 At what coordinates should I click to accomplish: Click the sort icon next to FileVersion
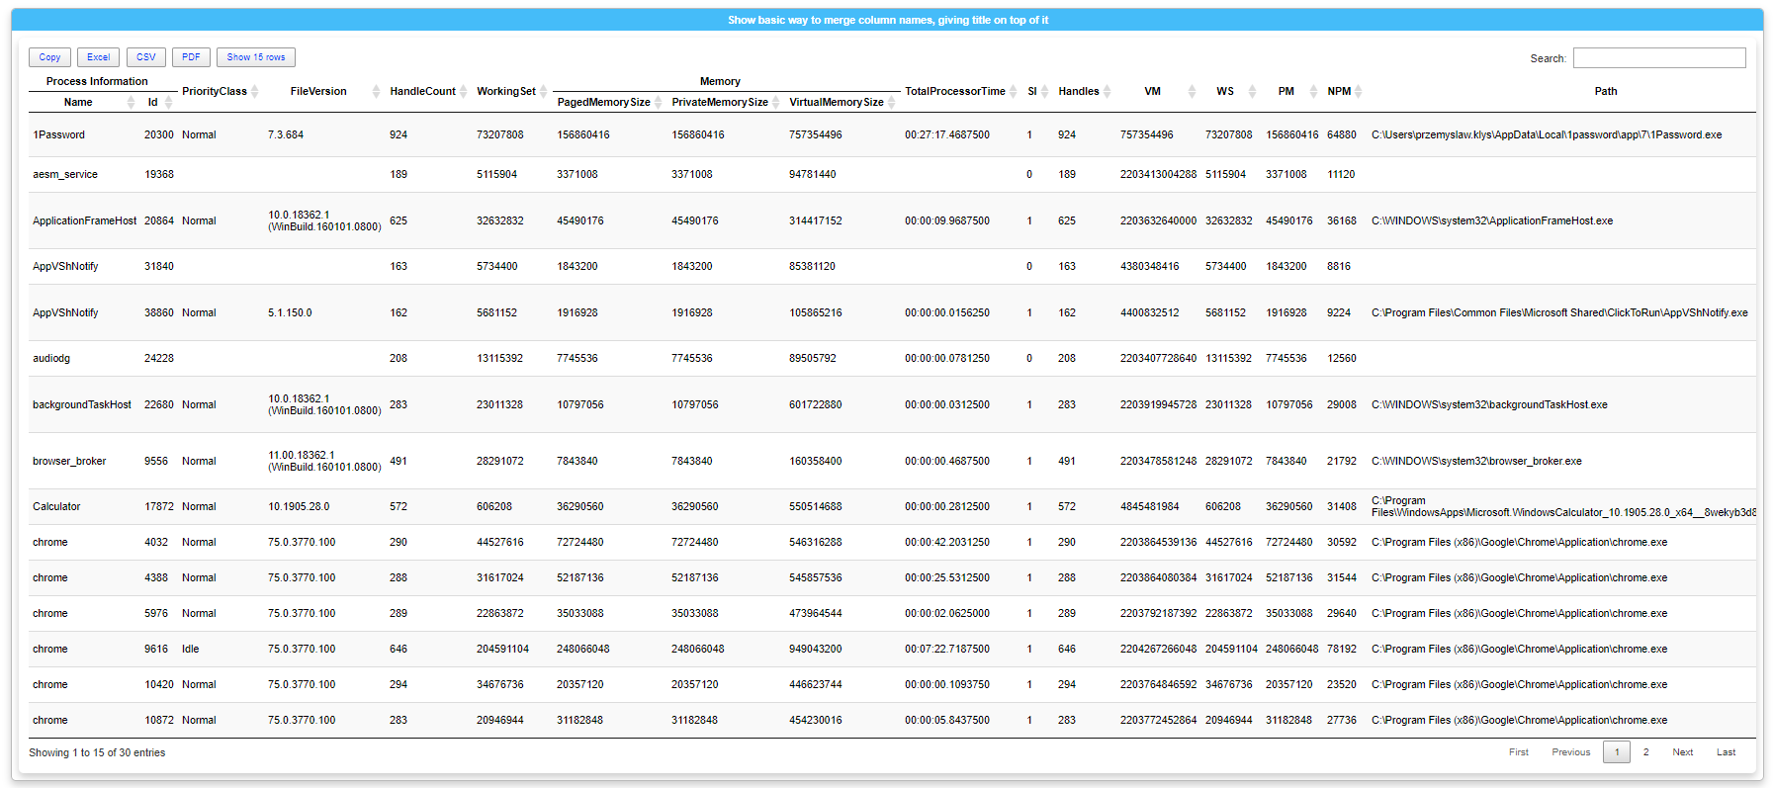coord(376,92)
